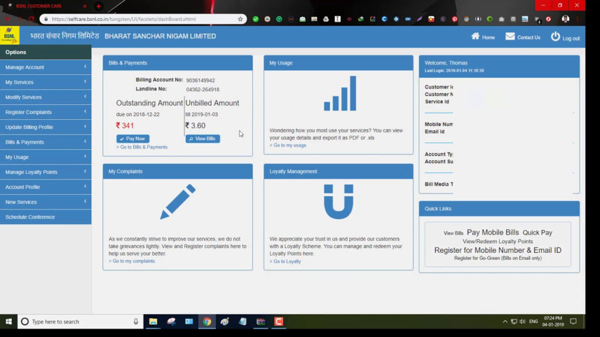Click the ENG language indicator

click(533, 321)
